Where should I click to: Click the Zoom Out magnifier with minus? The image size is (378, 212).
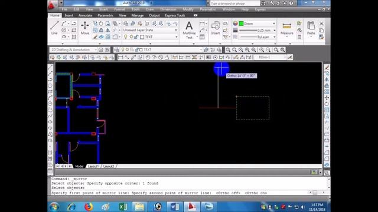click(268, 49)
